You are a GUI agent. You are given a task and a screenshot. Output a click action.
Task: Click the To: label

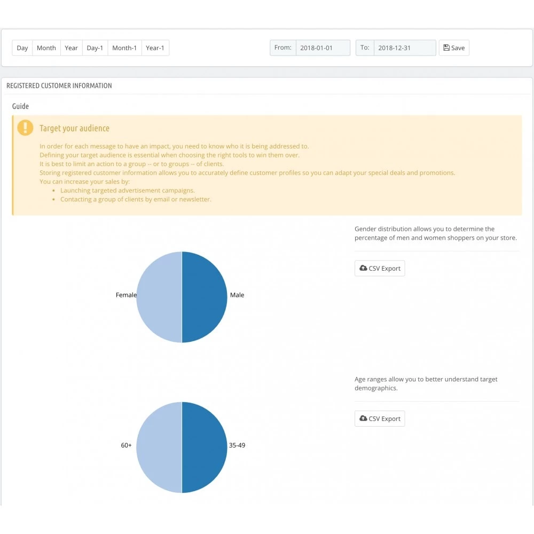coord(365,48)
